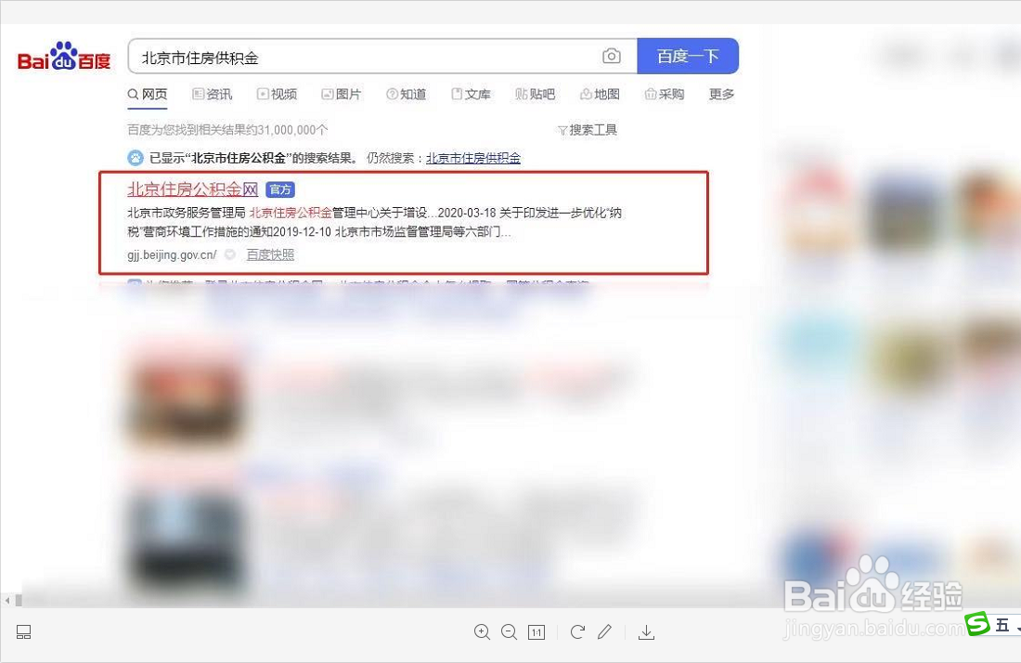Open the 文库 tab
Viewport: 1021px width, 663px height.
[471, 95]
